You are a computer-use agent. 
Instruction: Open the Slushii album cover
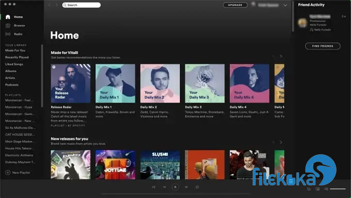[160, 164]
